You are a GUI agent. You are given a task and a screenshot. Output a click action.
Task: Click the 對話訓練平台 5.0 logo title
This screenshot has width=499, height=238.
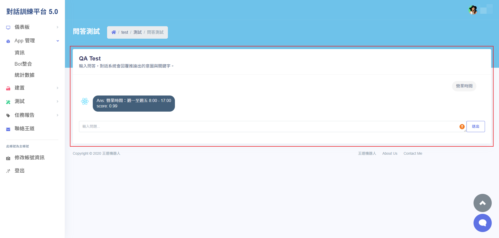point(32,12)
